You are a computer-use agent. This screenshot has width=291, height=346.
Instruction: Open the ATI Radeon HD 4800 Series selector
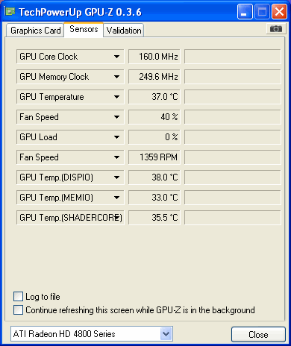pos(92,334)
